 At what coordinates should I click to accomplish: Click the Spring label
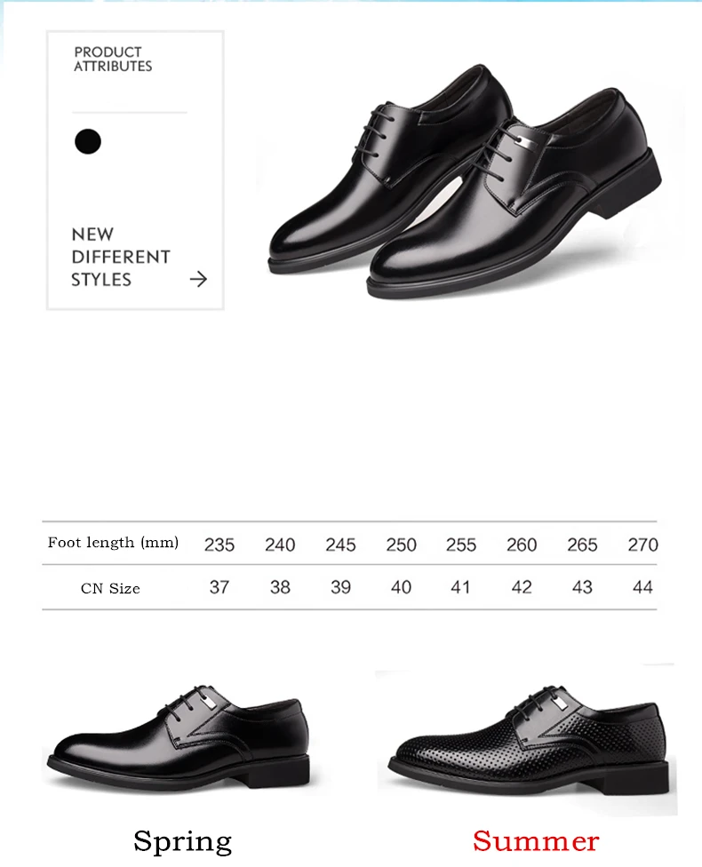(x=182, y=842)
